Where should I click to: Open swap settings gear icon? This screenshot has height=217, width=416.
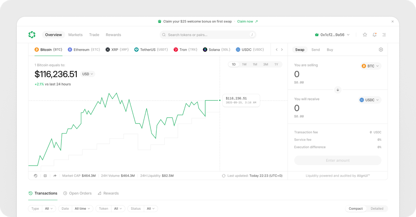pyautogui.click(x=381, y=50)
